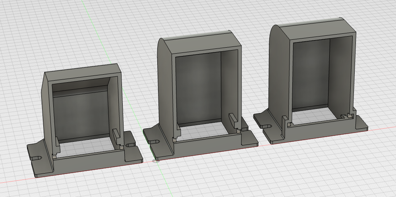Select the inner back wall of the middle model

coord(199,87)
